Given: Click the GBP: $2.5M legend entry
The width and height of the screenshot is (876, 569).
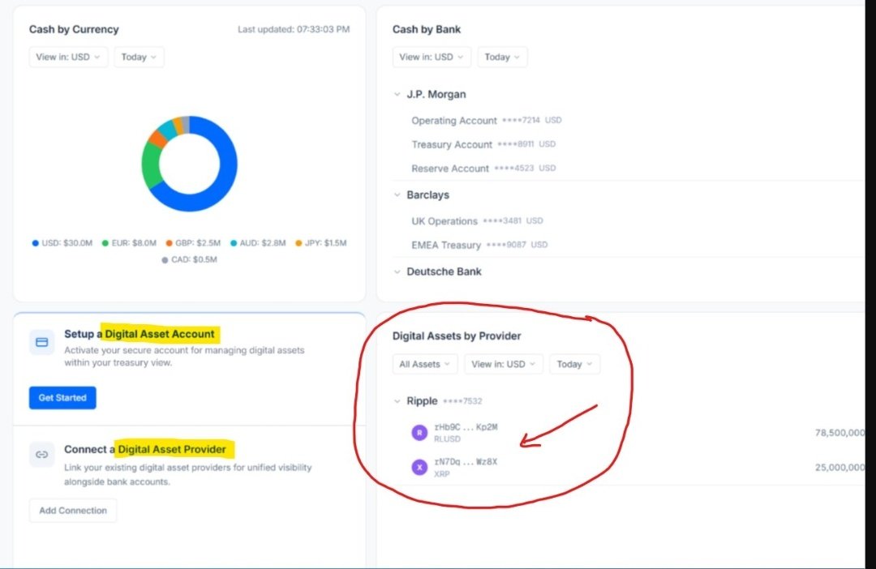Looking at the screenshot, I should coord(193,243).
